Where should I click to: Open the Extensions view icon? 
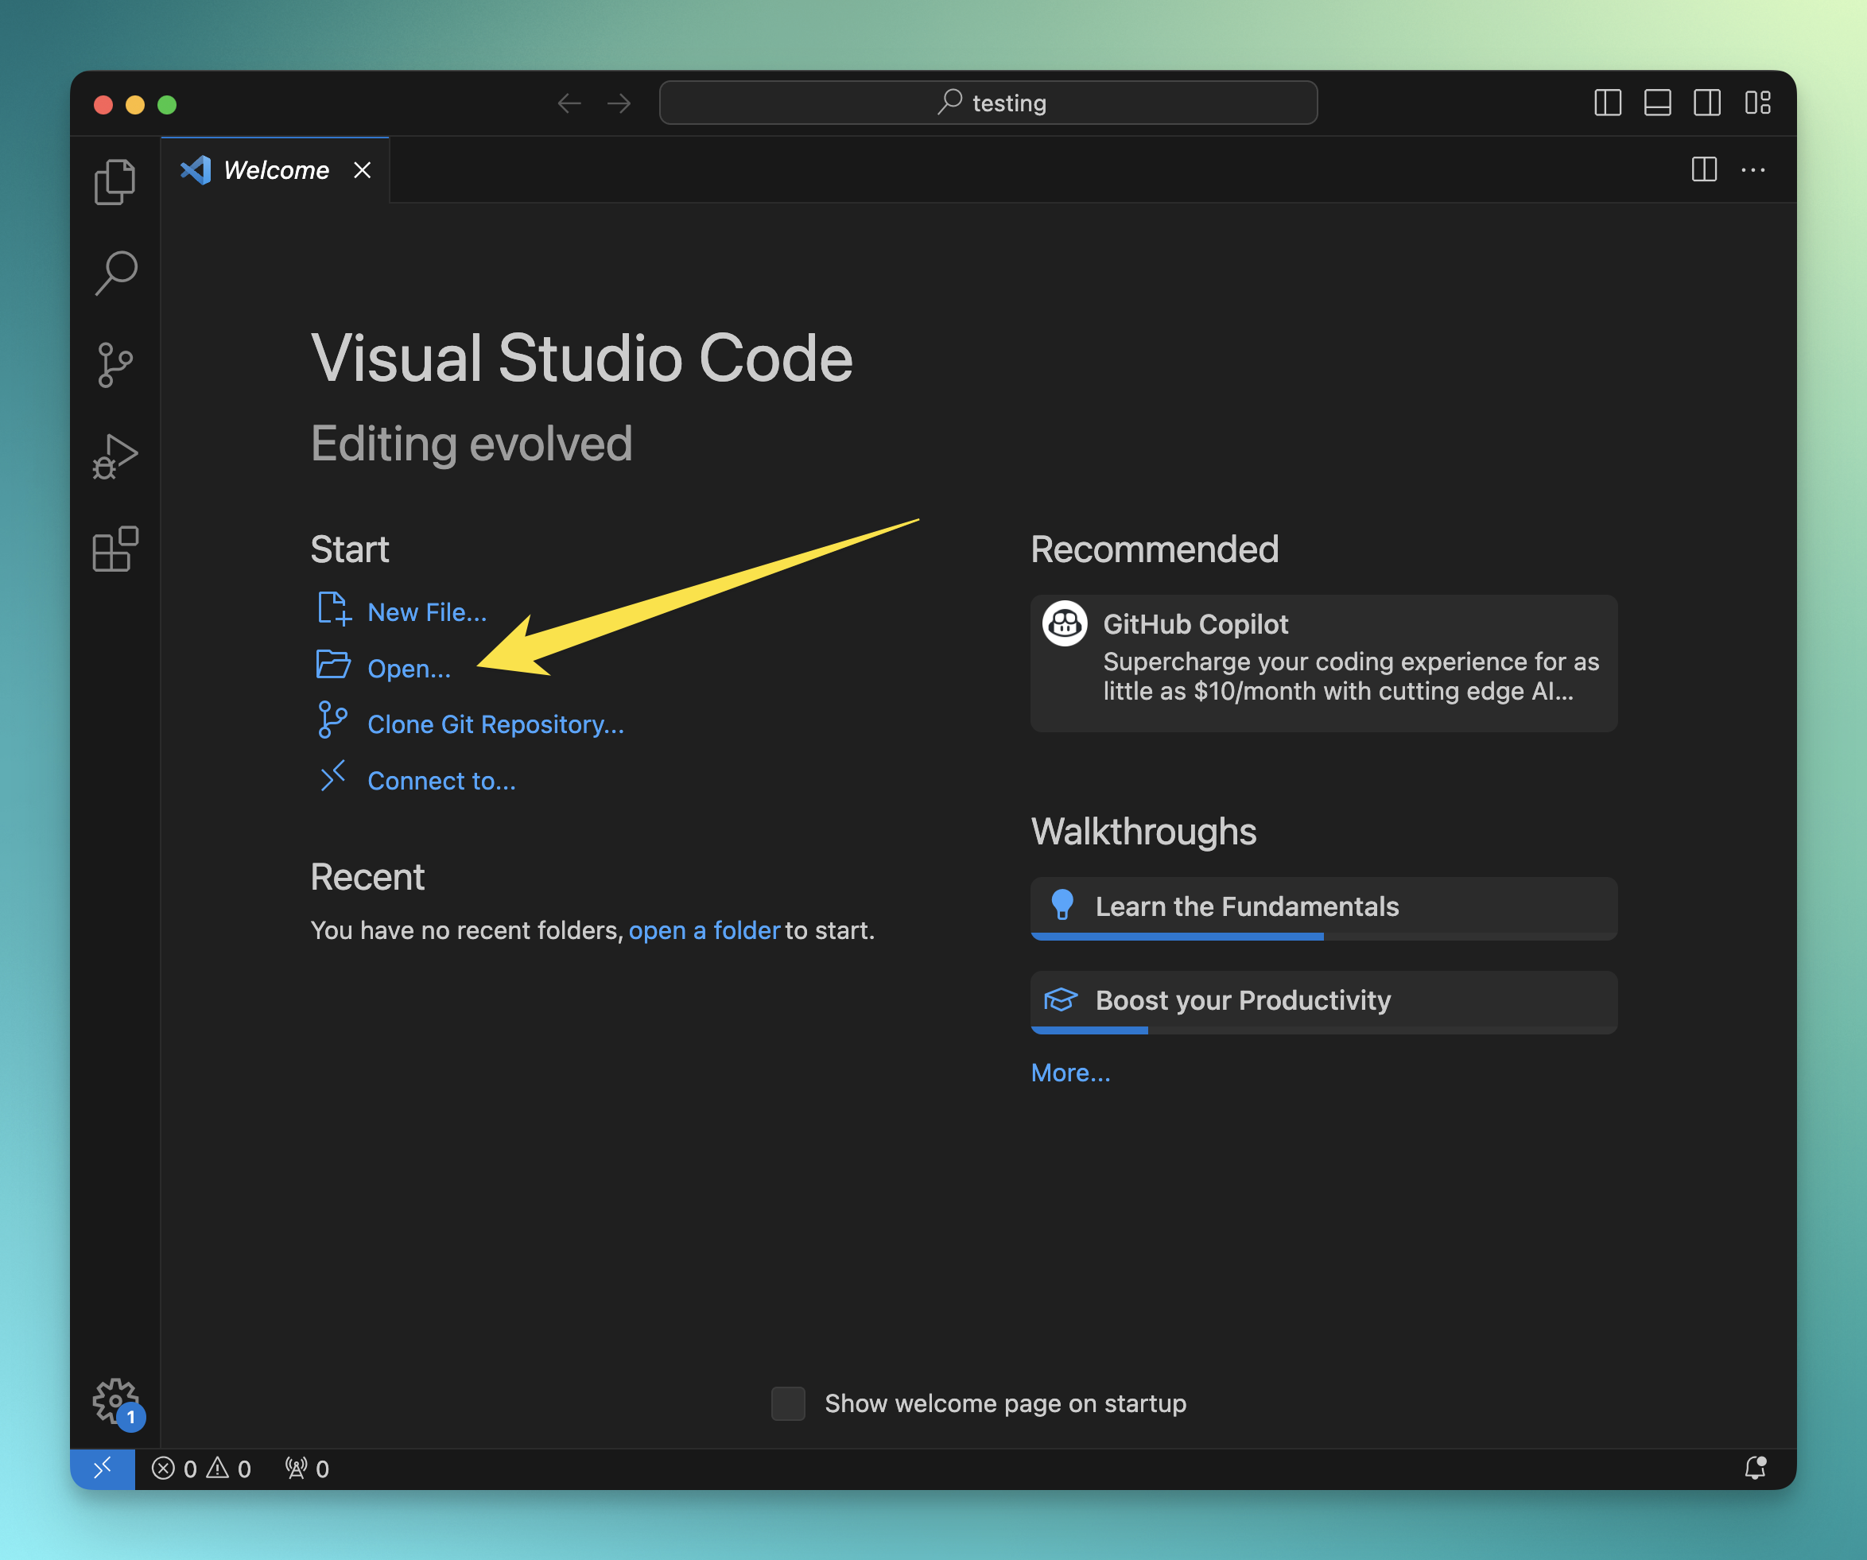click(115, 549)
